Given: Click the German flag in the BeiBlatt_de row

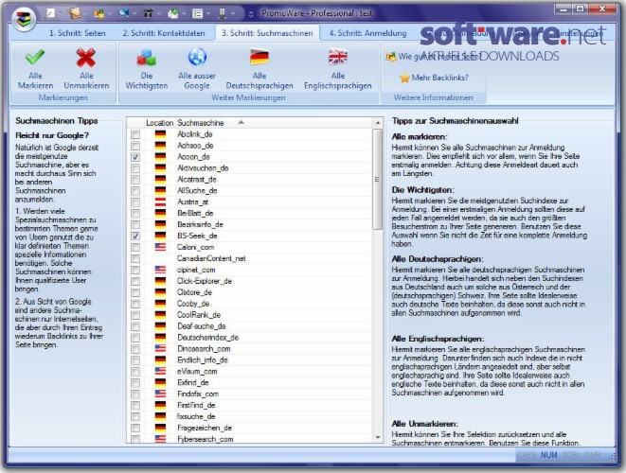Looking at the screenshot, I should click(x=160, y=213).
